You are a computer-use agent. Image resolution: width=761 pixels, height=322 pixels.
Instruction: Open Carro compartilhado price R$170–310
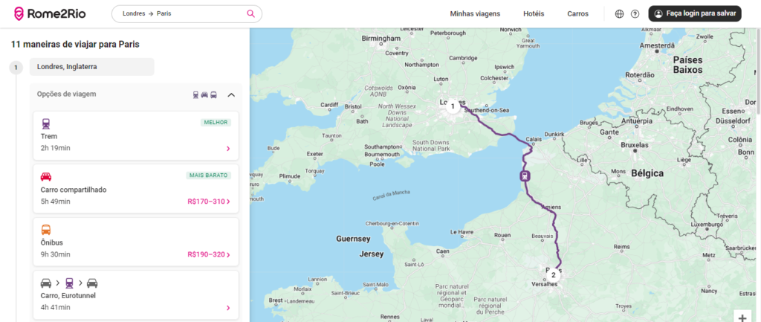click(x=209, y=202)
